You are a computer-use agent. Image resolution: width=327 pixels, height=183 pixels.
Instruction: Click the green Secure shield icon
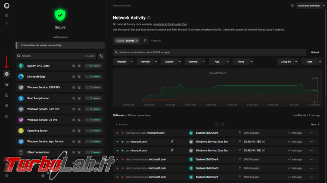click(60, 15)
